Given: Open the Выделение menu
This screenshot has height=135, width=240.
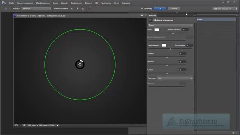Looking at the screenshot, I should [x=76, y=3].
